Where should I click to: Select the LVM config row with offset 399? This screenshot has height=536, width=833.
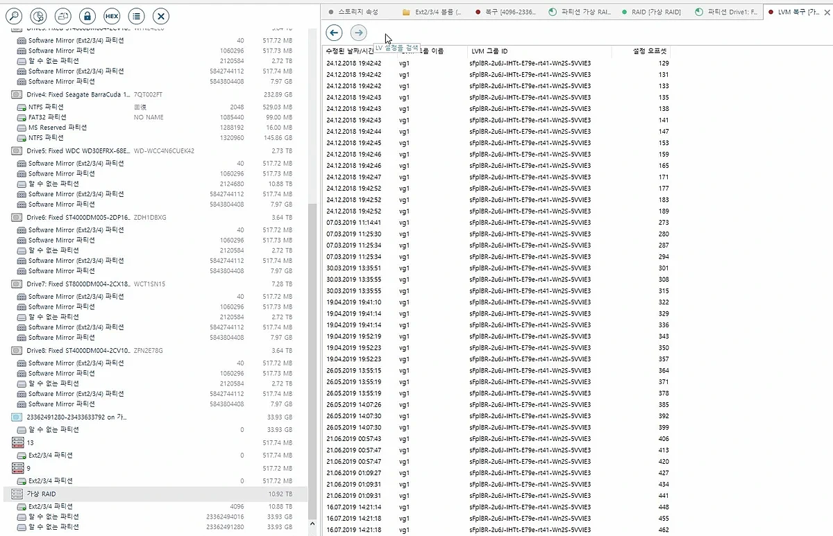coord(497,427)
